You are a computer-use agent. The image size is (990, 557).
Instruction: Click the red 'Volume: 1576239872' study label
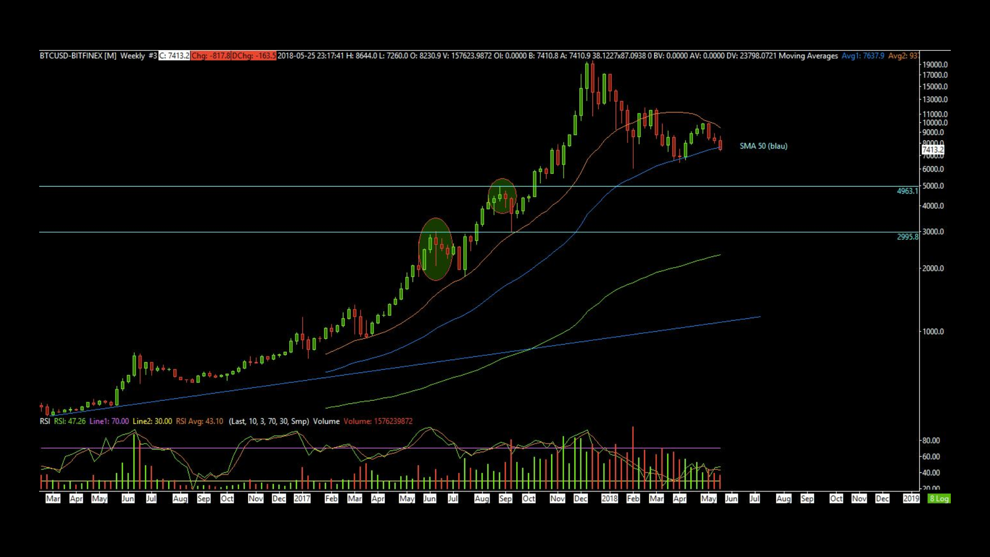378,421
